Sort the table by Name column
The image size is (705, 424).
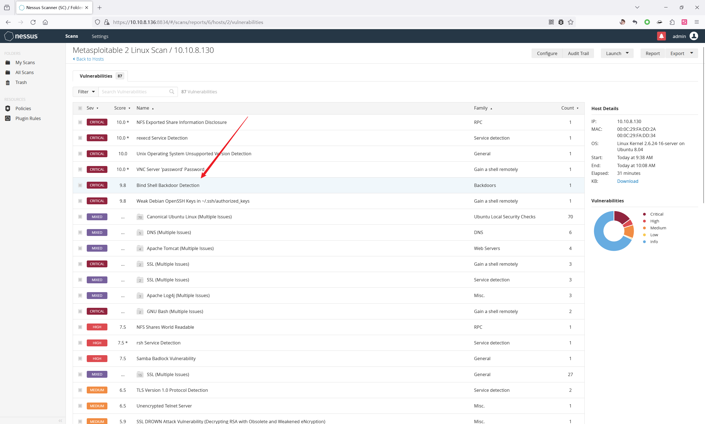[145, 108]
